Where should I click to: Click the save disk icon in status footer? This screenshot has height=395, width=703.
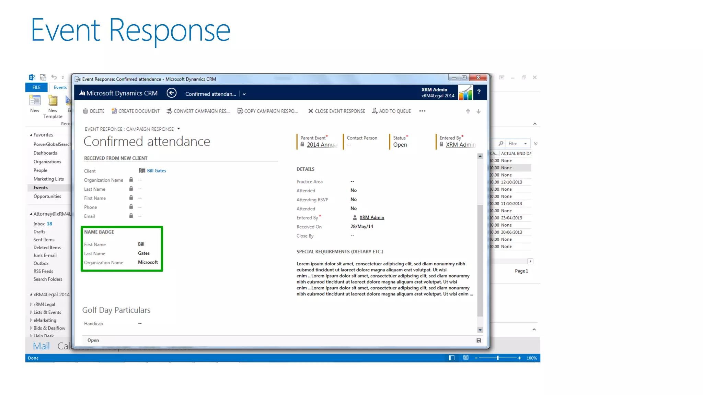[x=479, y=340]
